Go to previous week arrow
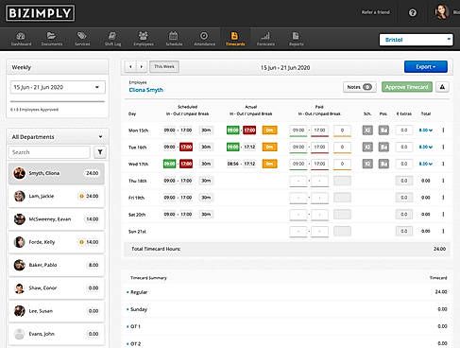This screenshot has width=460, height=348. (x=130, y=67)
